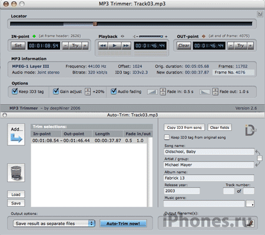Viewport: 265px width, 235px height.
Task: Start playback with the play button
Action: tap(115, 46)
